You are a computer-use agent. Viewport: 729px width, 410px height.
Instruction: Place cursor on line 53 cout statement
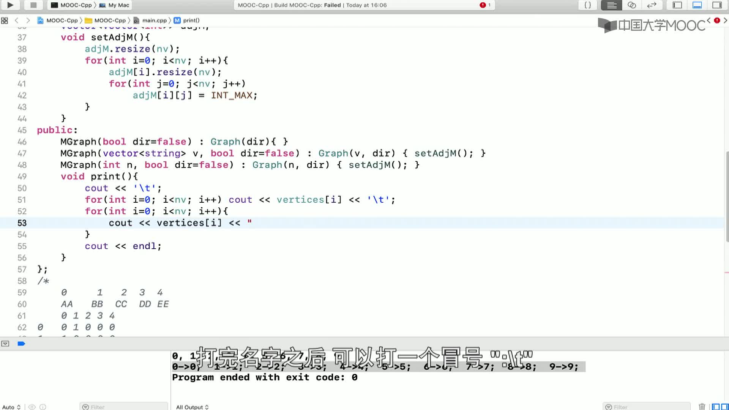pyautogui.click(x=180, y=223)
